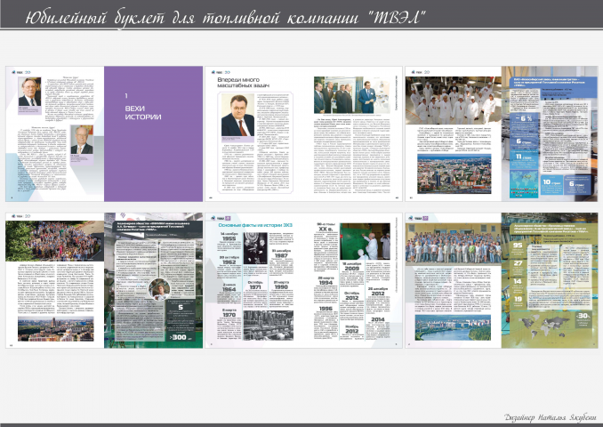603x427 pixels.
Task: Click the "1996" timeline entry
Action: click(x=326, y=308)
